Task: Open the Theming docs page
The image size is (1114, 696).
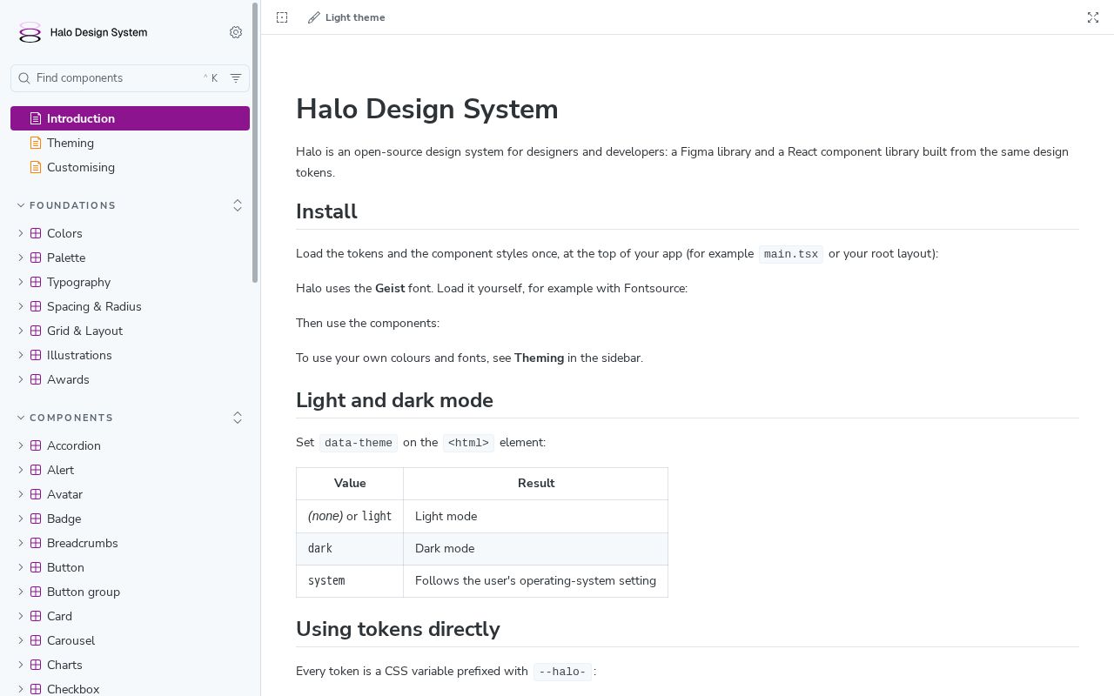Action: [x=131, y=143]
